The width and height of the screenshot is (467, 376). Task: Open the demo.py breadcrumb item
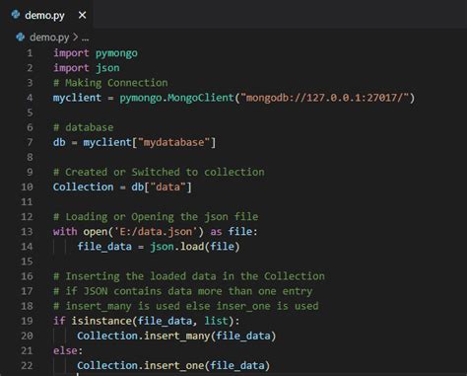(49, 38)
